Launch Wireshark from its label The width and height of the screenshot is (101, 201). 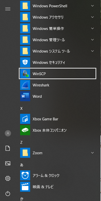pyautogui.click(x=41, y=85)
